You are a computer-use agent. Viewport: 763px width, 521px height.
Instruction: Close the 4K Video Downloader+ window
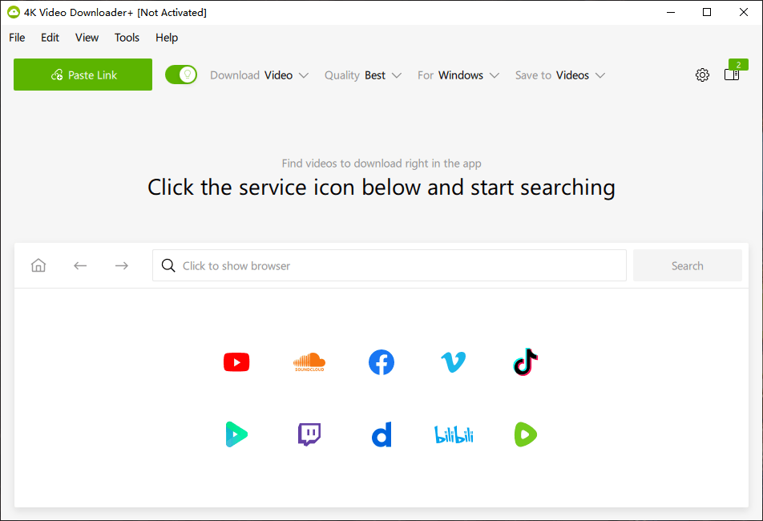(x=744, y=13)
